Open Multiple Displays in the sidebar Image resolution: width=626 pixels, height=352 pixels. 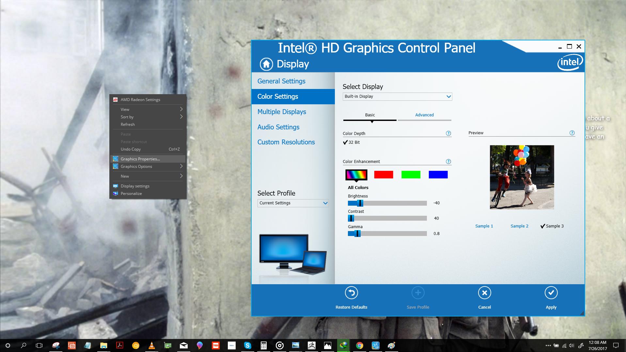[x=282, y=112]
